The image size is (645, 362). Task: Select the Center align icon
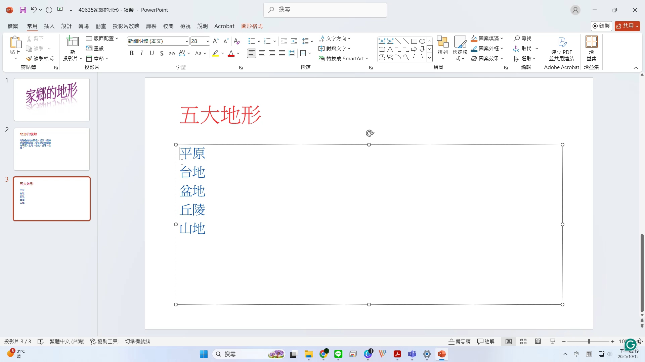click(262, 53)
